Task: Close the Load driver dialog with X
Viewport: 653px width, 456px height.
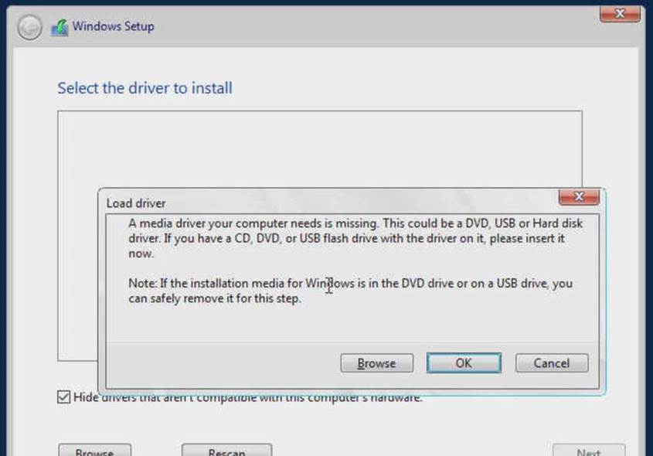Action: pyautogui.click(x=578, y=197)
